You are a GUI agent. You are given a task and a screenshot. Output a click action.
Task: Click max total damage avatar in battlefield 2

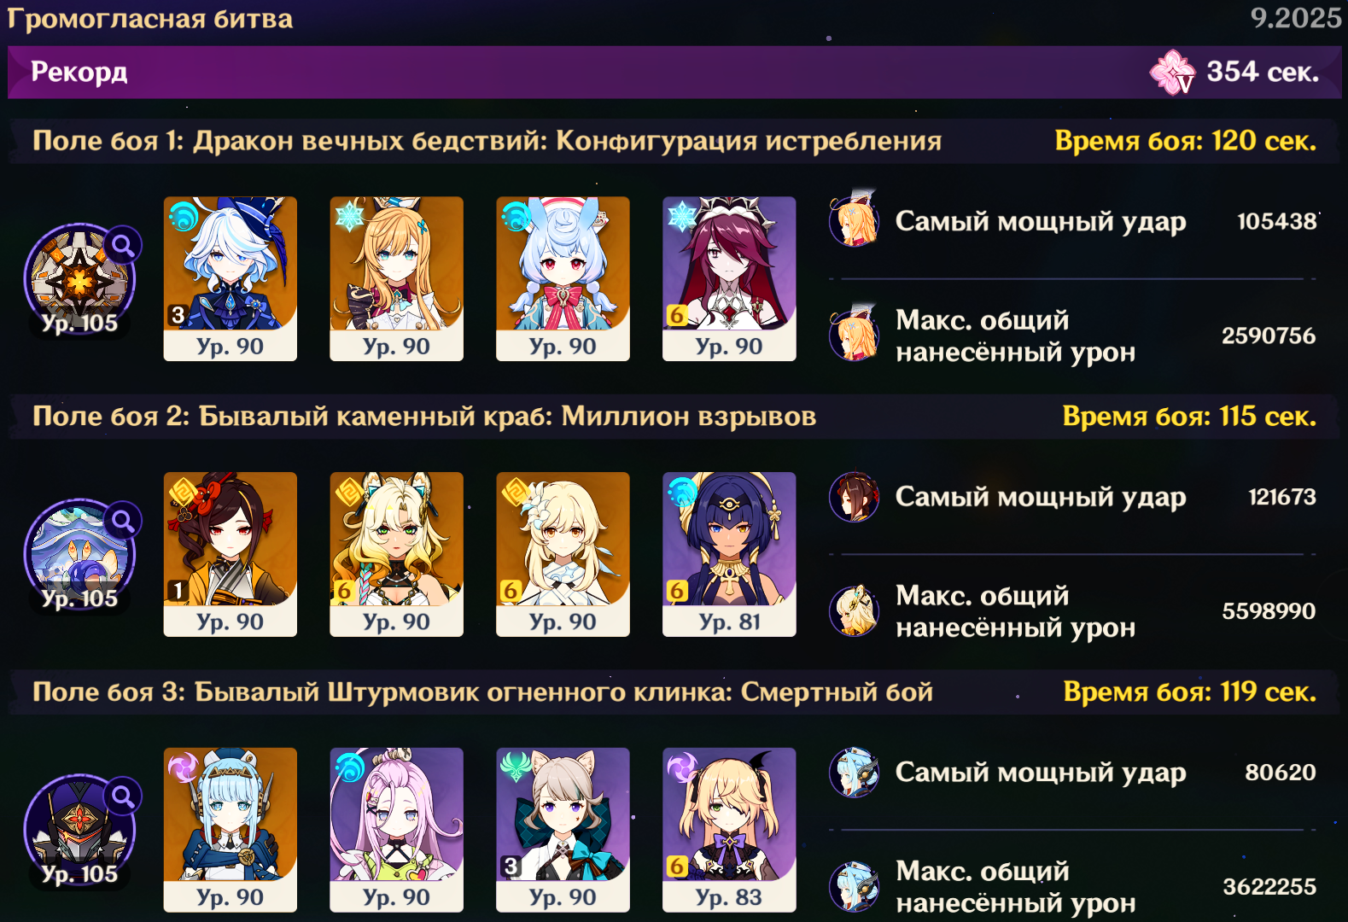click(x=855, y=610)
